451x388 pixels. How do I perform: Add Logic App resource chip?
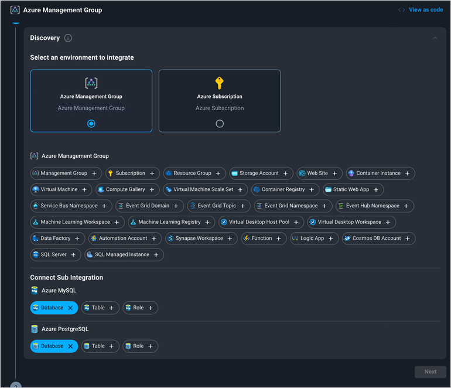point(331,239)
